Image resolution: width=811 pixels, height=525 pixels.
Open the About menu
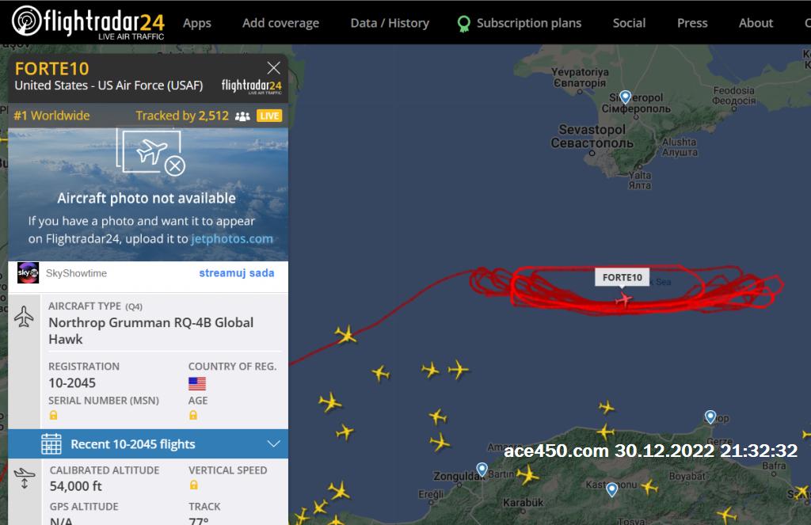coord(756,23)
